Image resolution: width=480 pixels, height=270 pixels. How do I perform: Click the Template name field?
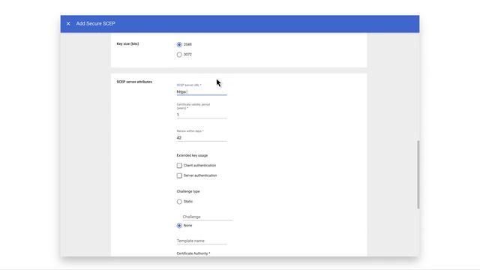click(x=202, y=241)
